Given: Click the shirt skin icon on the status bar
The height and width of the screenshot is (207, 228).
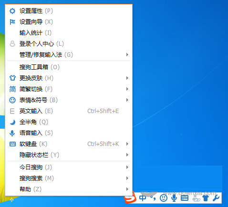Looking at the screenshot, I should pos(206,198).
